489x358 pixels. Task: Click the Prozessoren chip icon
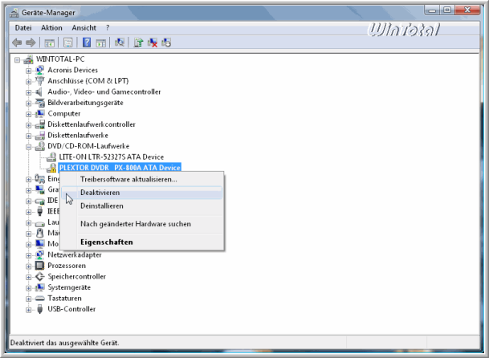pos(39,266)
